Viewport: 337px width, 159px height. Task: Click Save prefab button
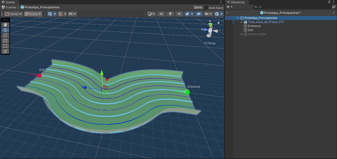tap(198, 7)
